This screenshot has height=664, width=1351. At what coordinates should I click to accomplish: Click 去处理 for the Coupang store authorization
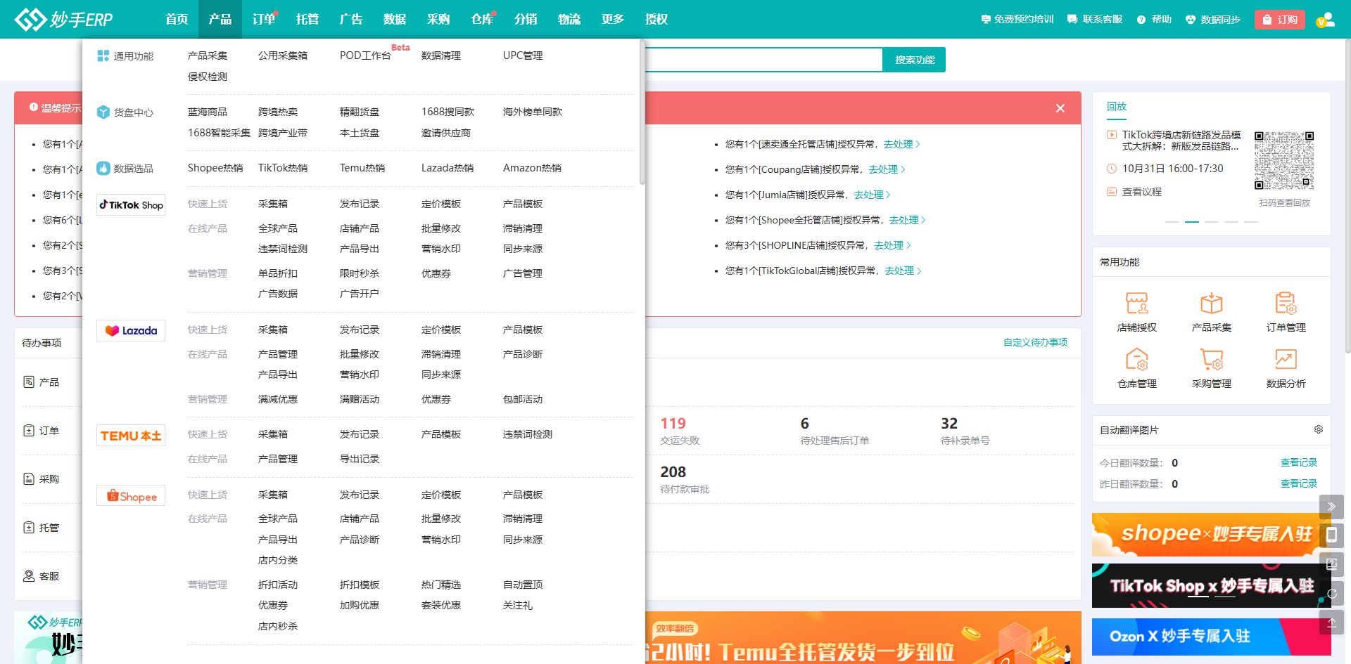click(x=883, y=169)
